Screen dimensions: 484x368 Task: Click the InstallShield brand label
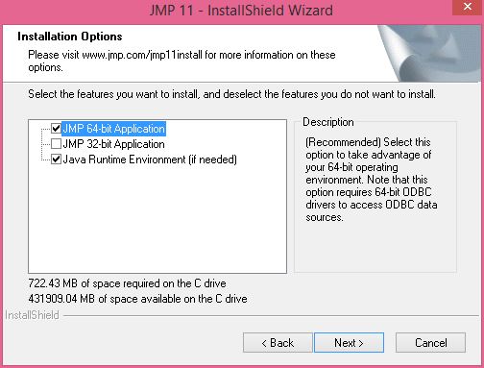pyautogui.click(x=32, y=315)
